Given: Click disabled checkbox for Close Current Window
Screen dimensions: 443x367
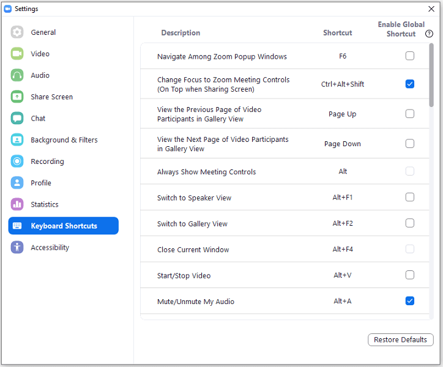Looking at the screenshot, I should click(x=410, y=249).
